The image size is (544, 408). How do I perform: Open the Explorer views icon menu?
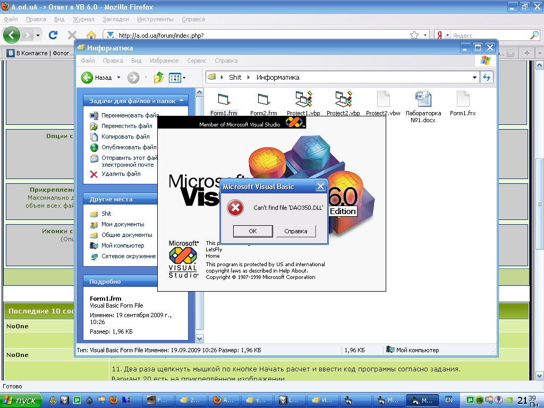(x=177, y=78)
